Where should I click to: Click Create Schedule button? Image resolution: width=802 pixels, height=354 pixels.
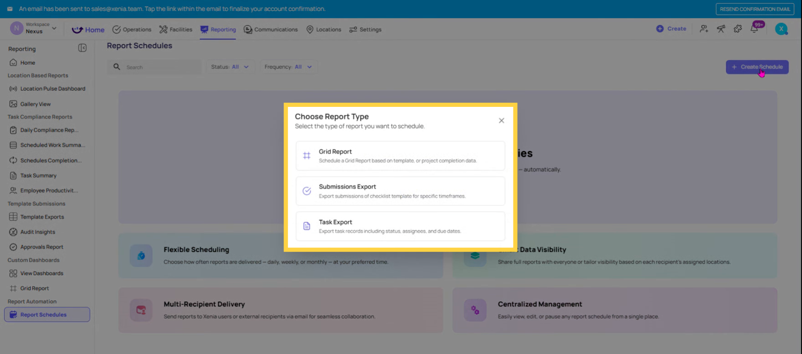coord(757,67)
